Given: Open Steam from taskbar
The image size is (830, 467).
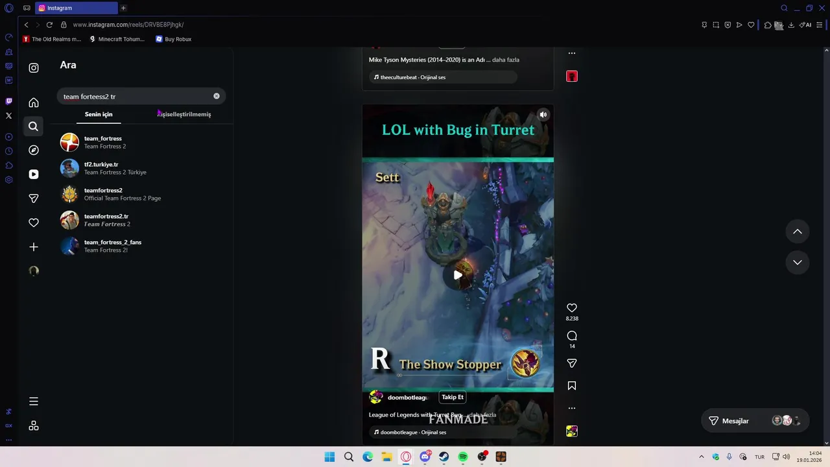Looking at the screenshot, I should point(444,457).
